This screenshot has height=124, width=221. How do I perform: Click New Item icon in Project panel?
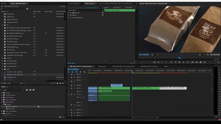tap(60, 83)
